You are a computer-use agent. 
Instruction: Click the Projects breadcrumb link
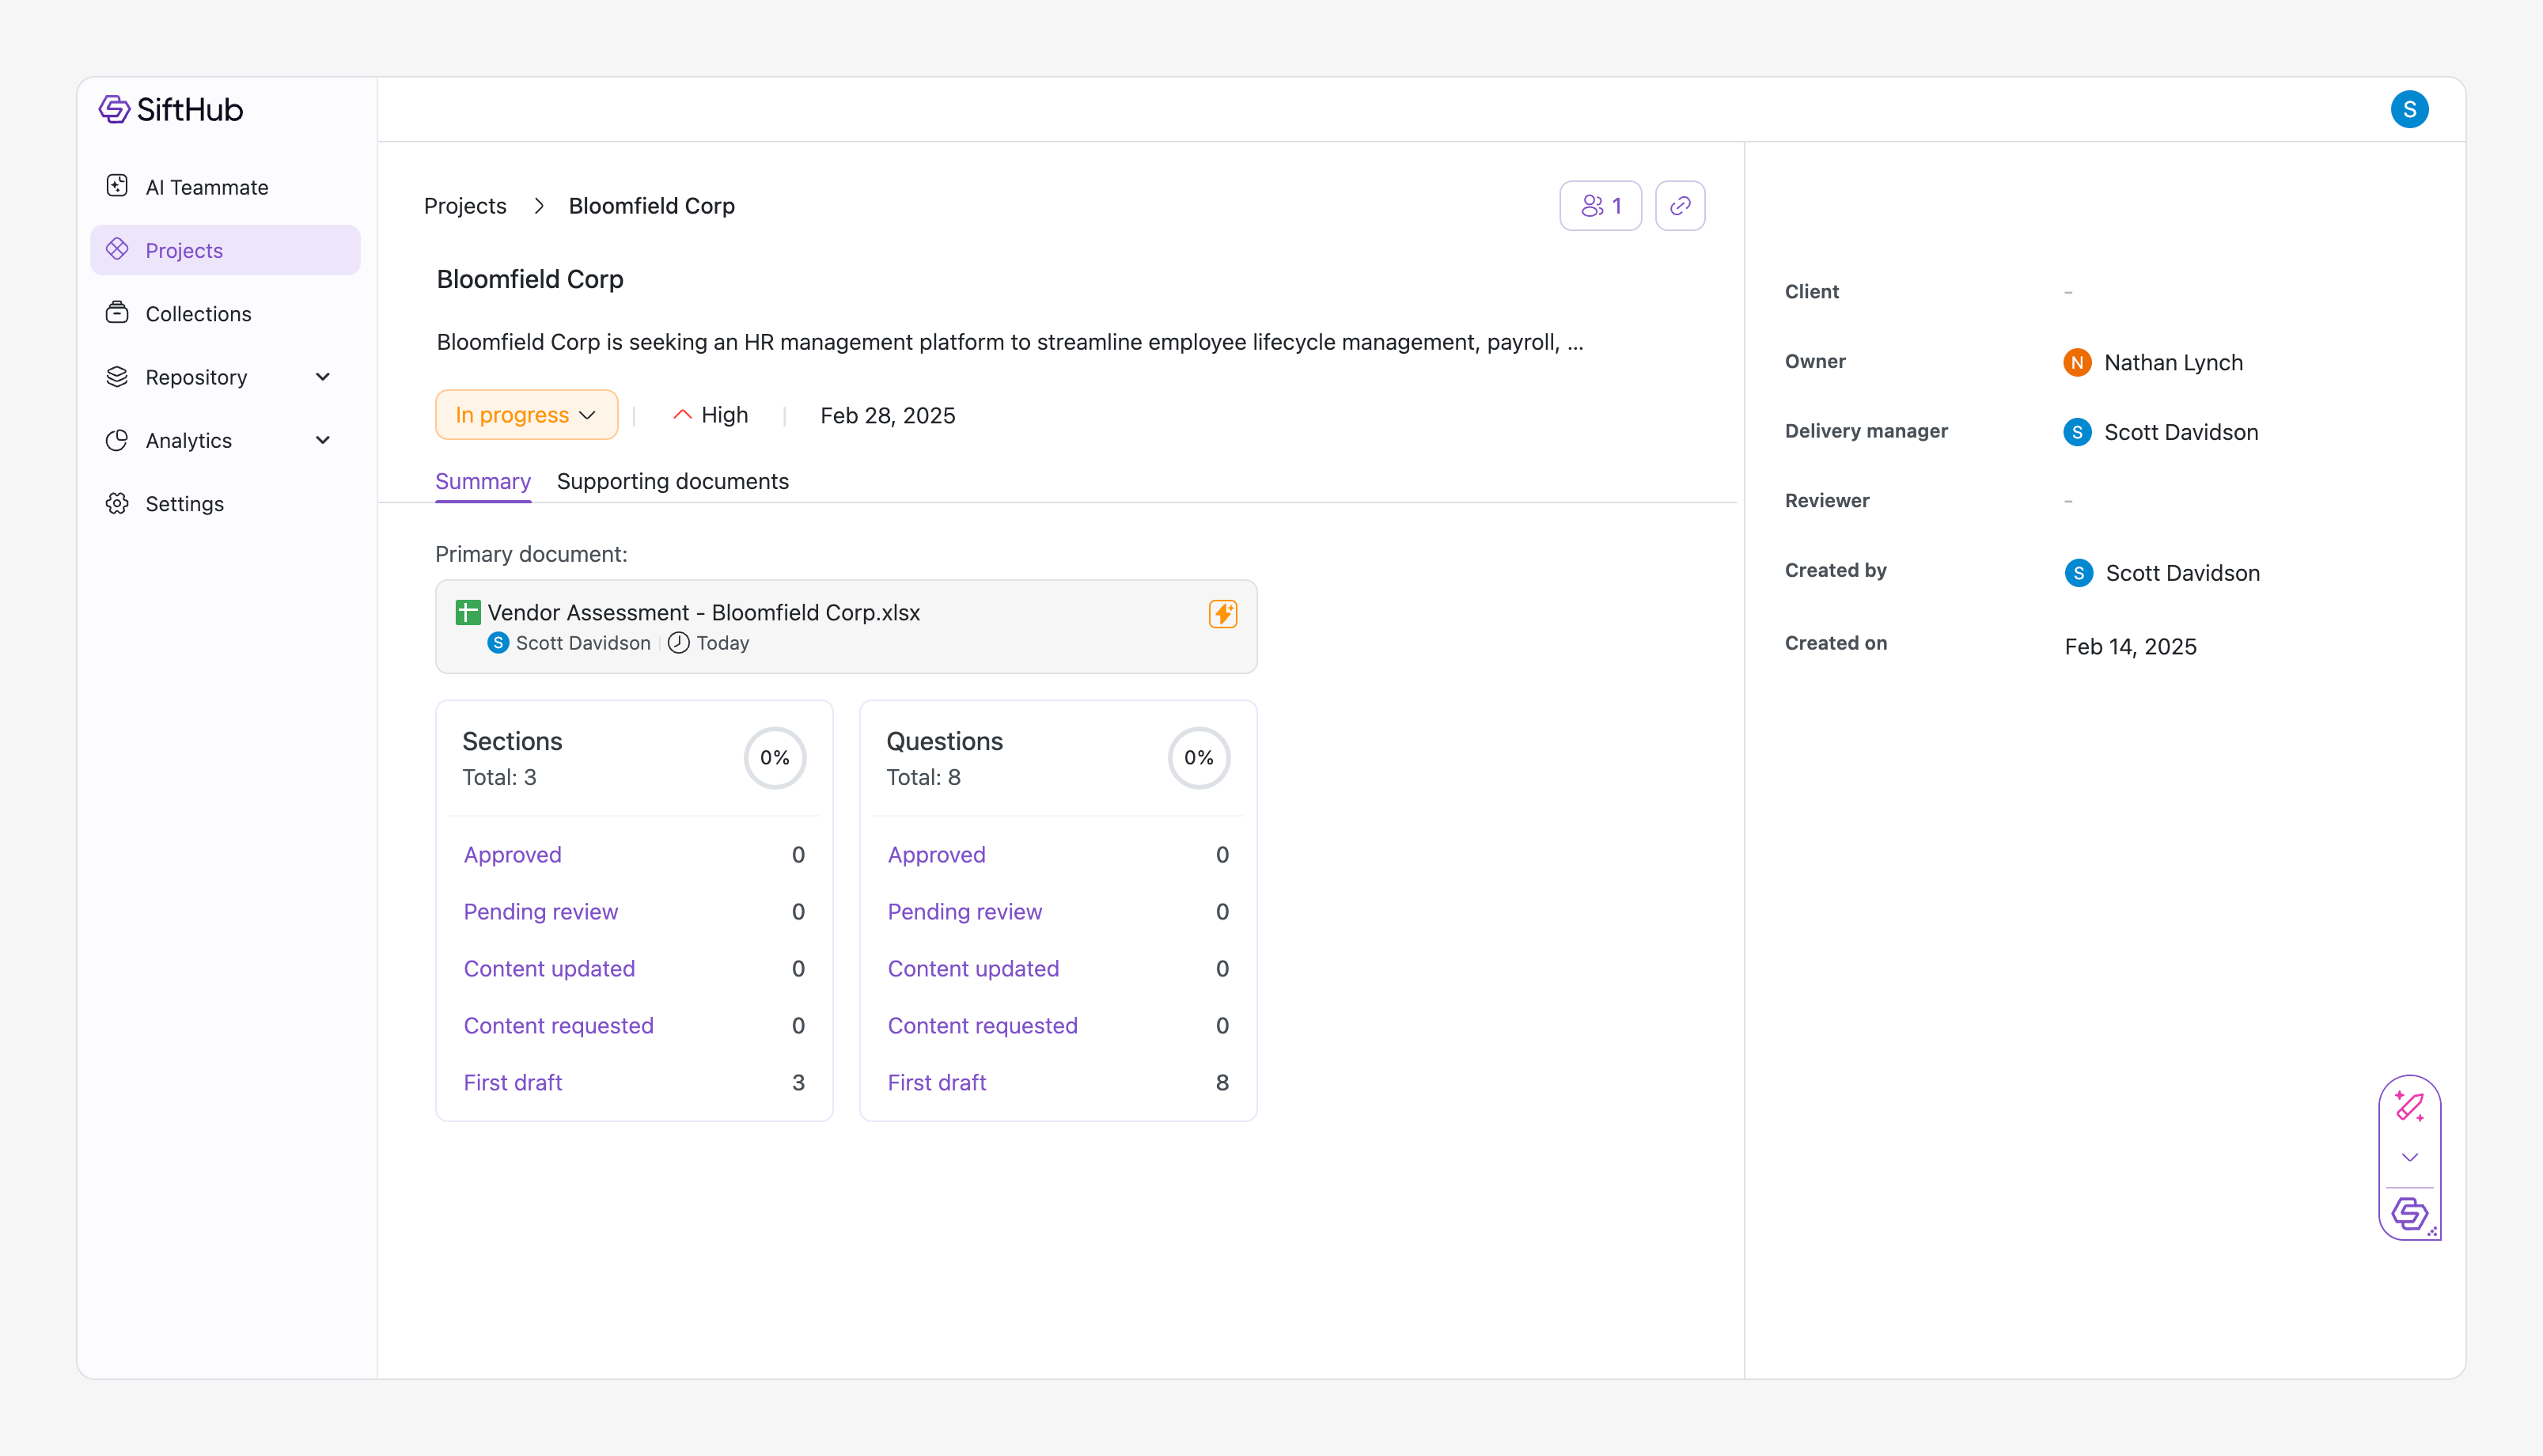(x=464, y=206)
